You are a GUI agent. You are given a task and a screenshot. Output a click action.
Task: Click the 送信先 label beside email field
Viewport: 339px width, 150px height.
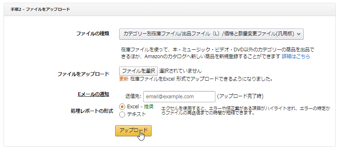(133, 96)
